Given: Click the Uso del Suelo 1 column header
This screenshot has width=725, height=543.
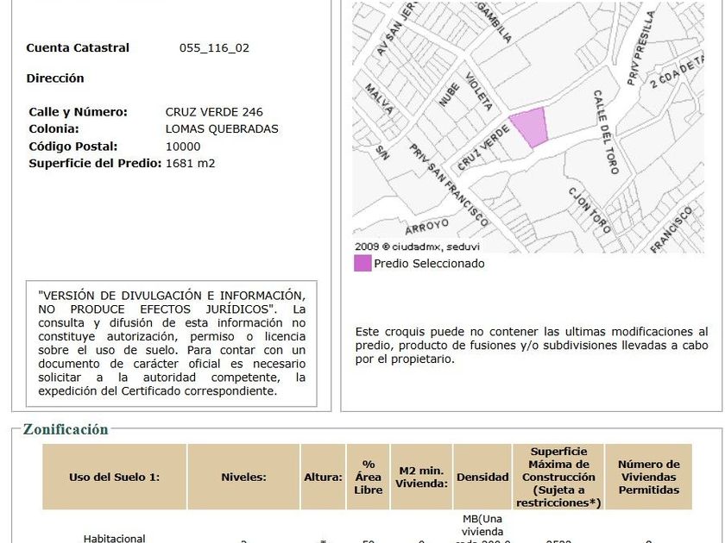Looking at the screenshot, I should click(x=115, y=477).
